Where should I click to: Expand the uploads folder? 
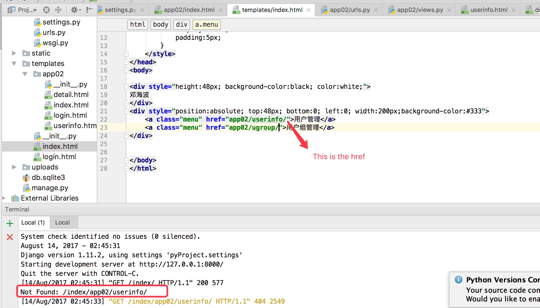[x=14, y=167]
